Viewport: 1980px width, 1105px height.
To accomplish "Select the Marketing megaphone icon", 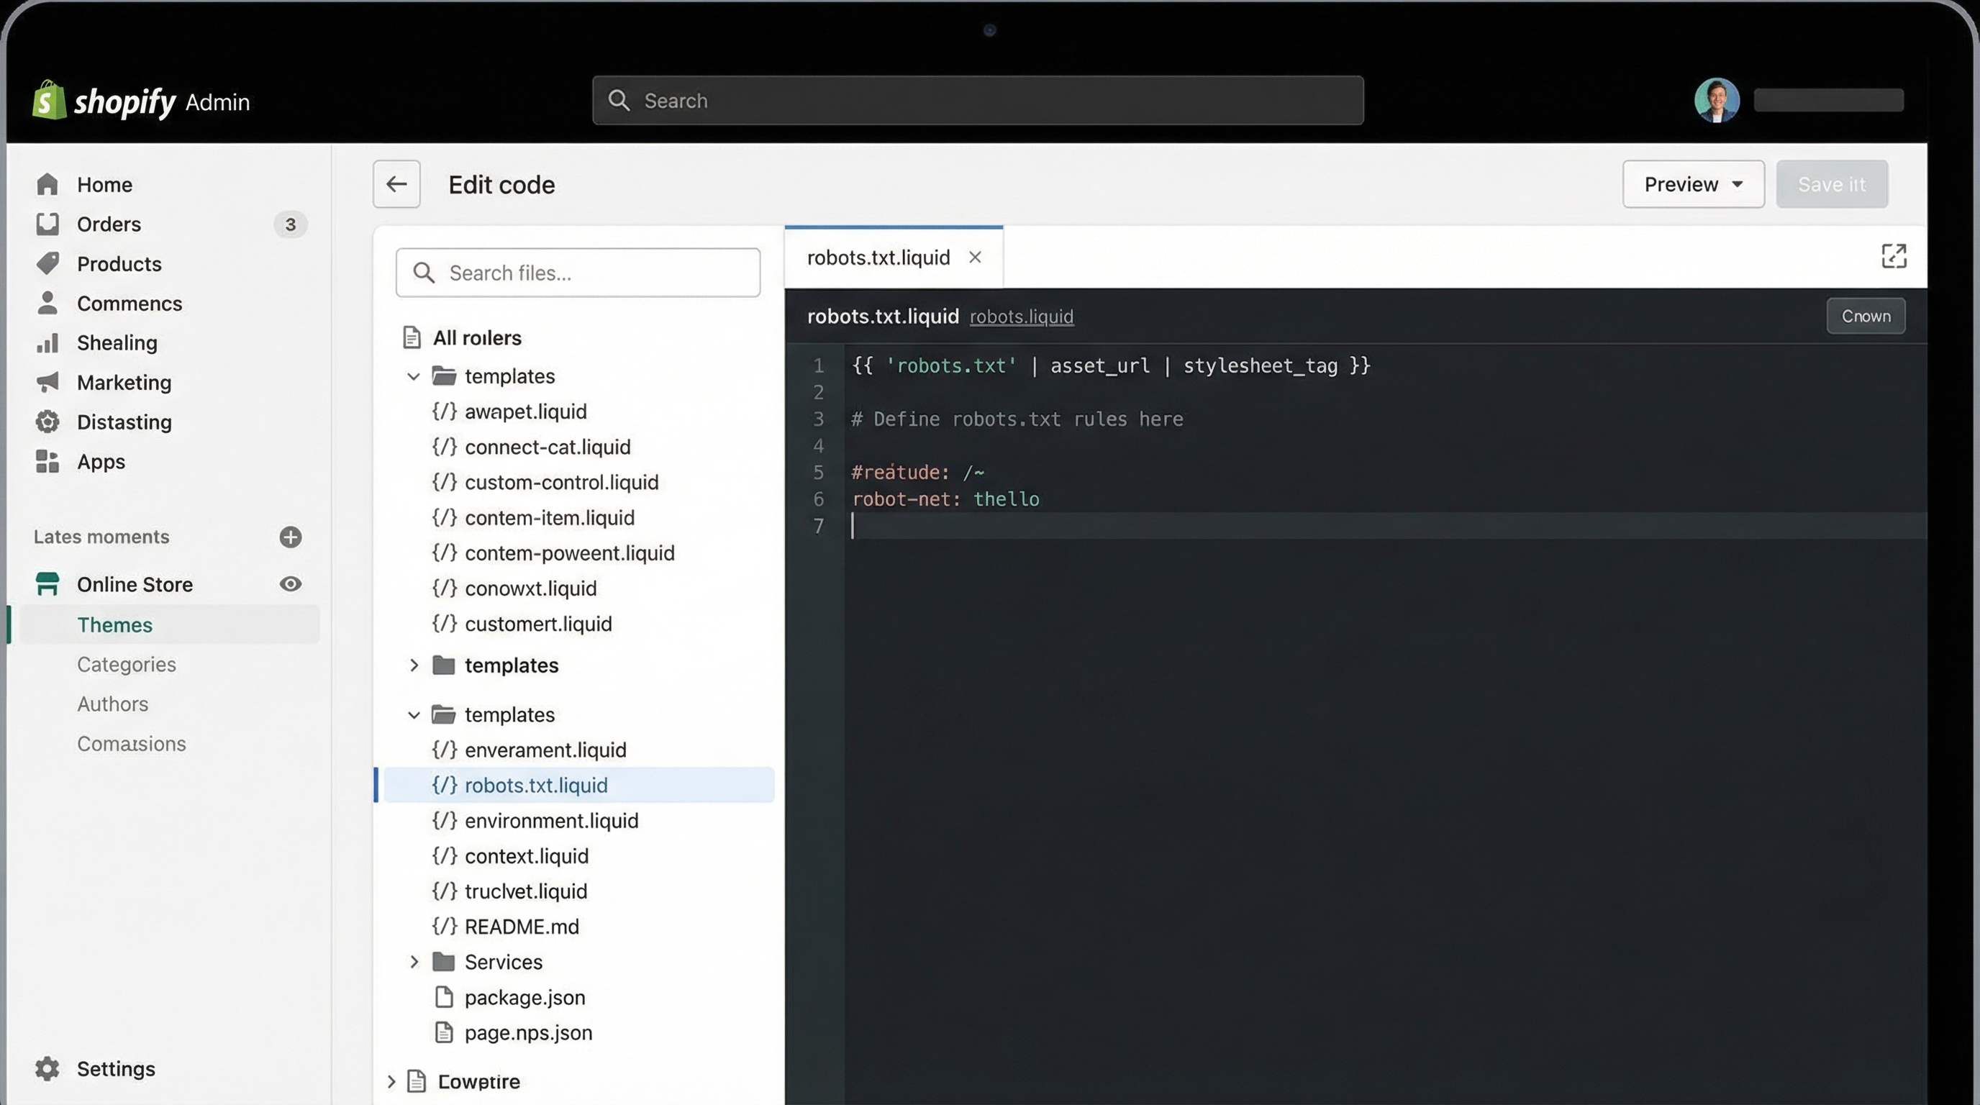I will click(x=47, y=382).
